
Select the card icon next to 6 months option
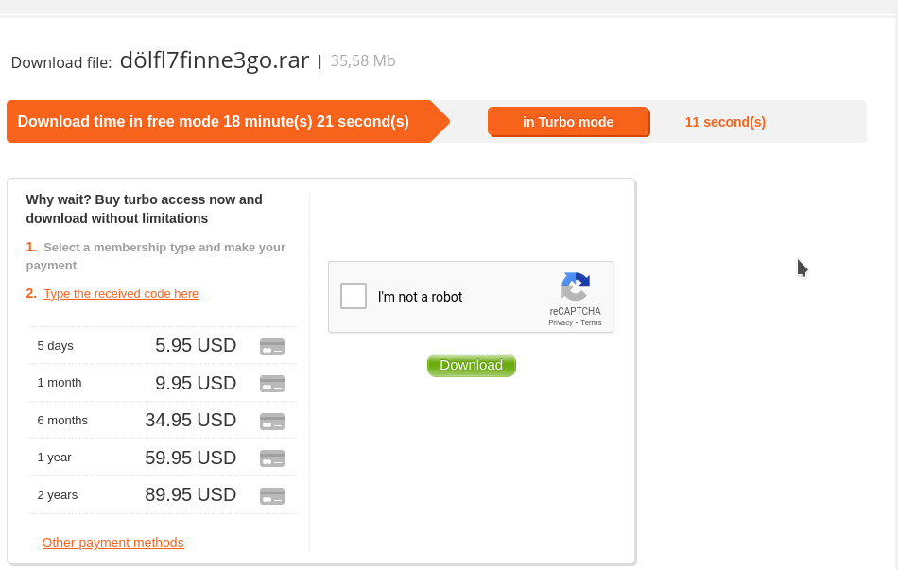tap(272, 421)
